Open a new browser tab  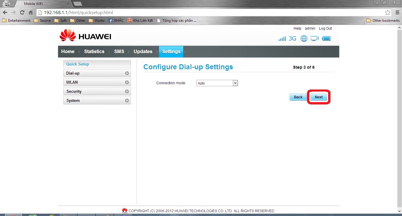77,4
